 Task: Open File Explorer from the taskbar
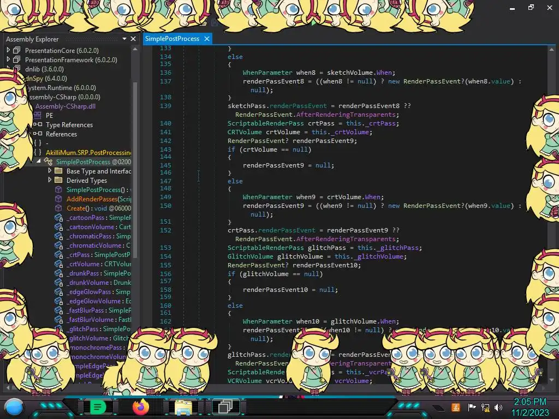click(x=183, y=407)
